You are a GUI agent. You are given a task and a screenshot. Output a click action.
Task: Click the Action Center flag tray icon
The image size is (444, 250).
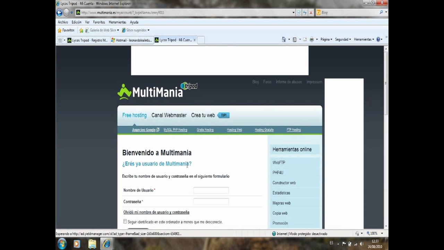pyautogui.click(x=344, y=244)
